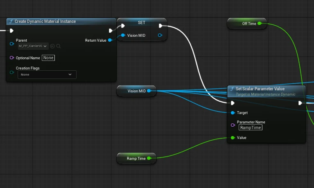The height and width of the screenshot is (188, 314).
Task: Click the SET node Vision MID input pin
Action: (x=123, y=35)
